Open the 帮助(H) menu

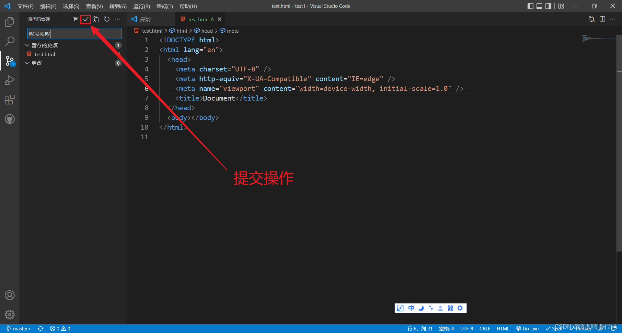[188, 6]
